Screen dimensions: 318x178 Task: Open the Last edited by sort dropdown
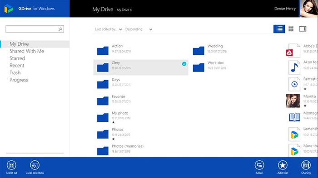point(108,29)
